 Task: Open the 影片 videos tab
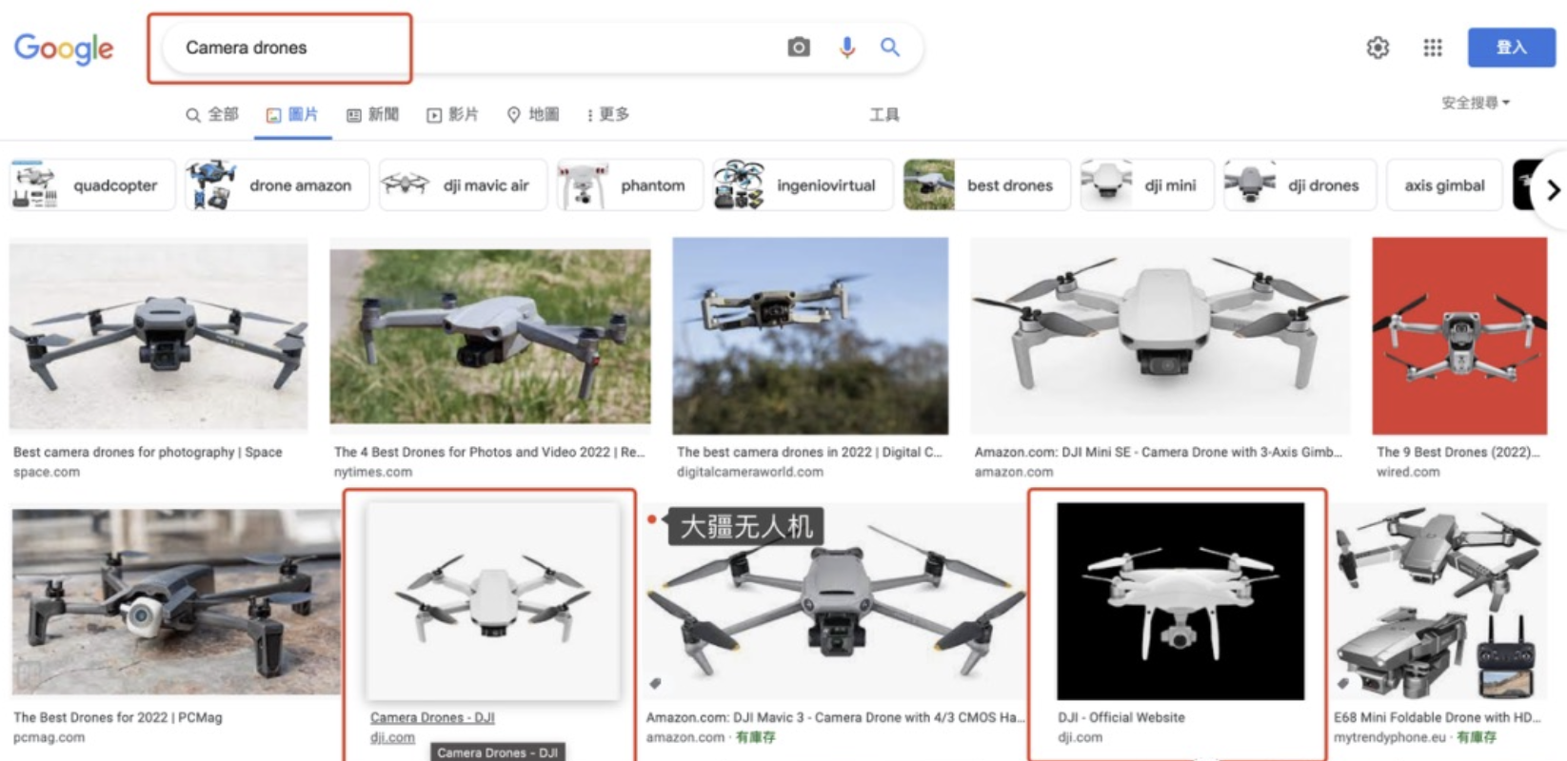point(452,114)
